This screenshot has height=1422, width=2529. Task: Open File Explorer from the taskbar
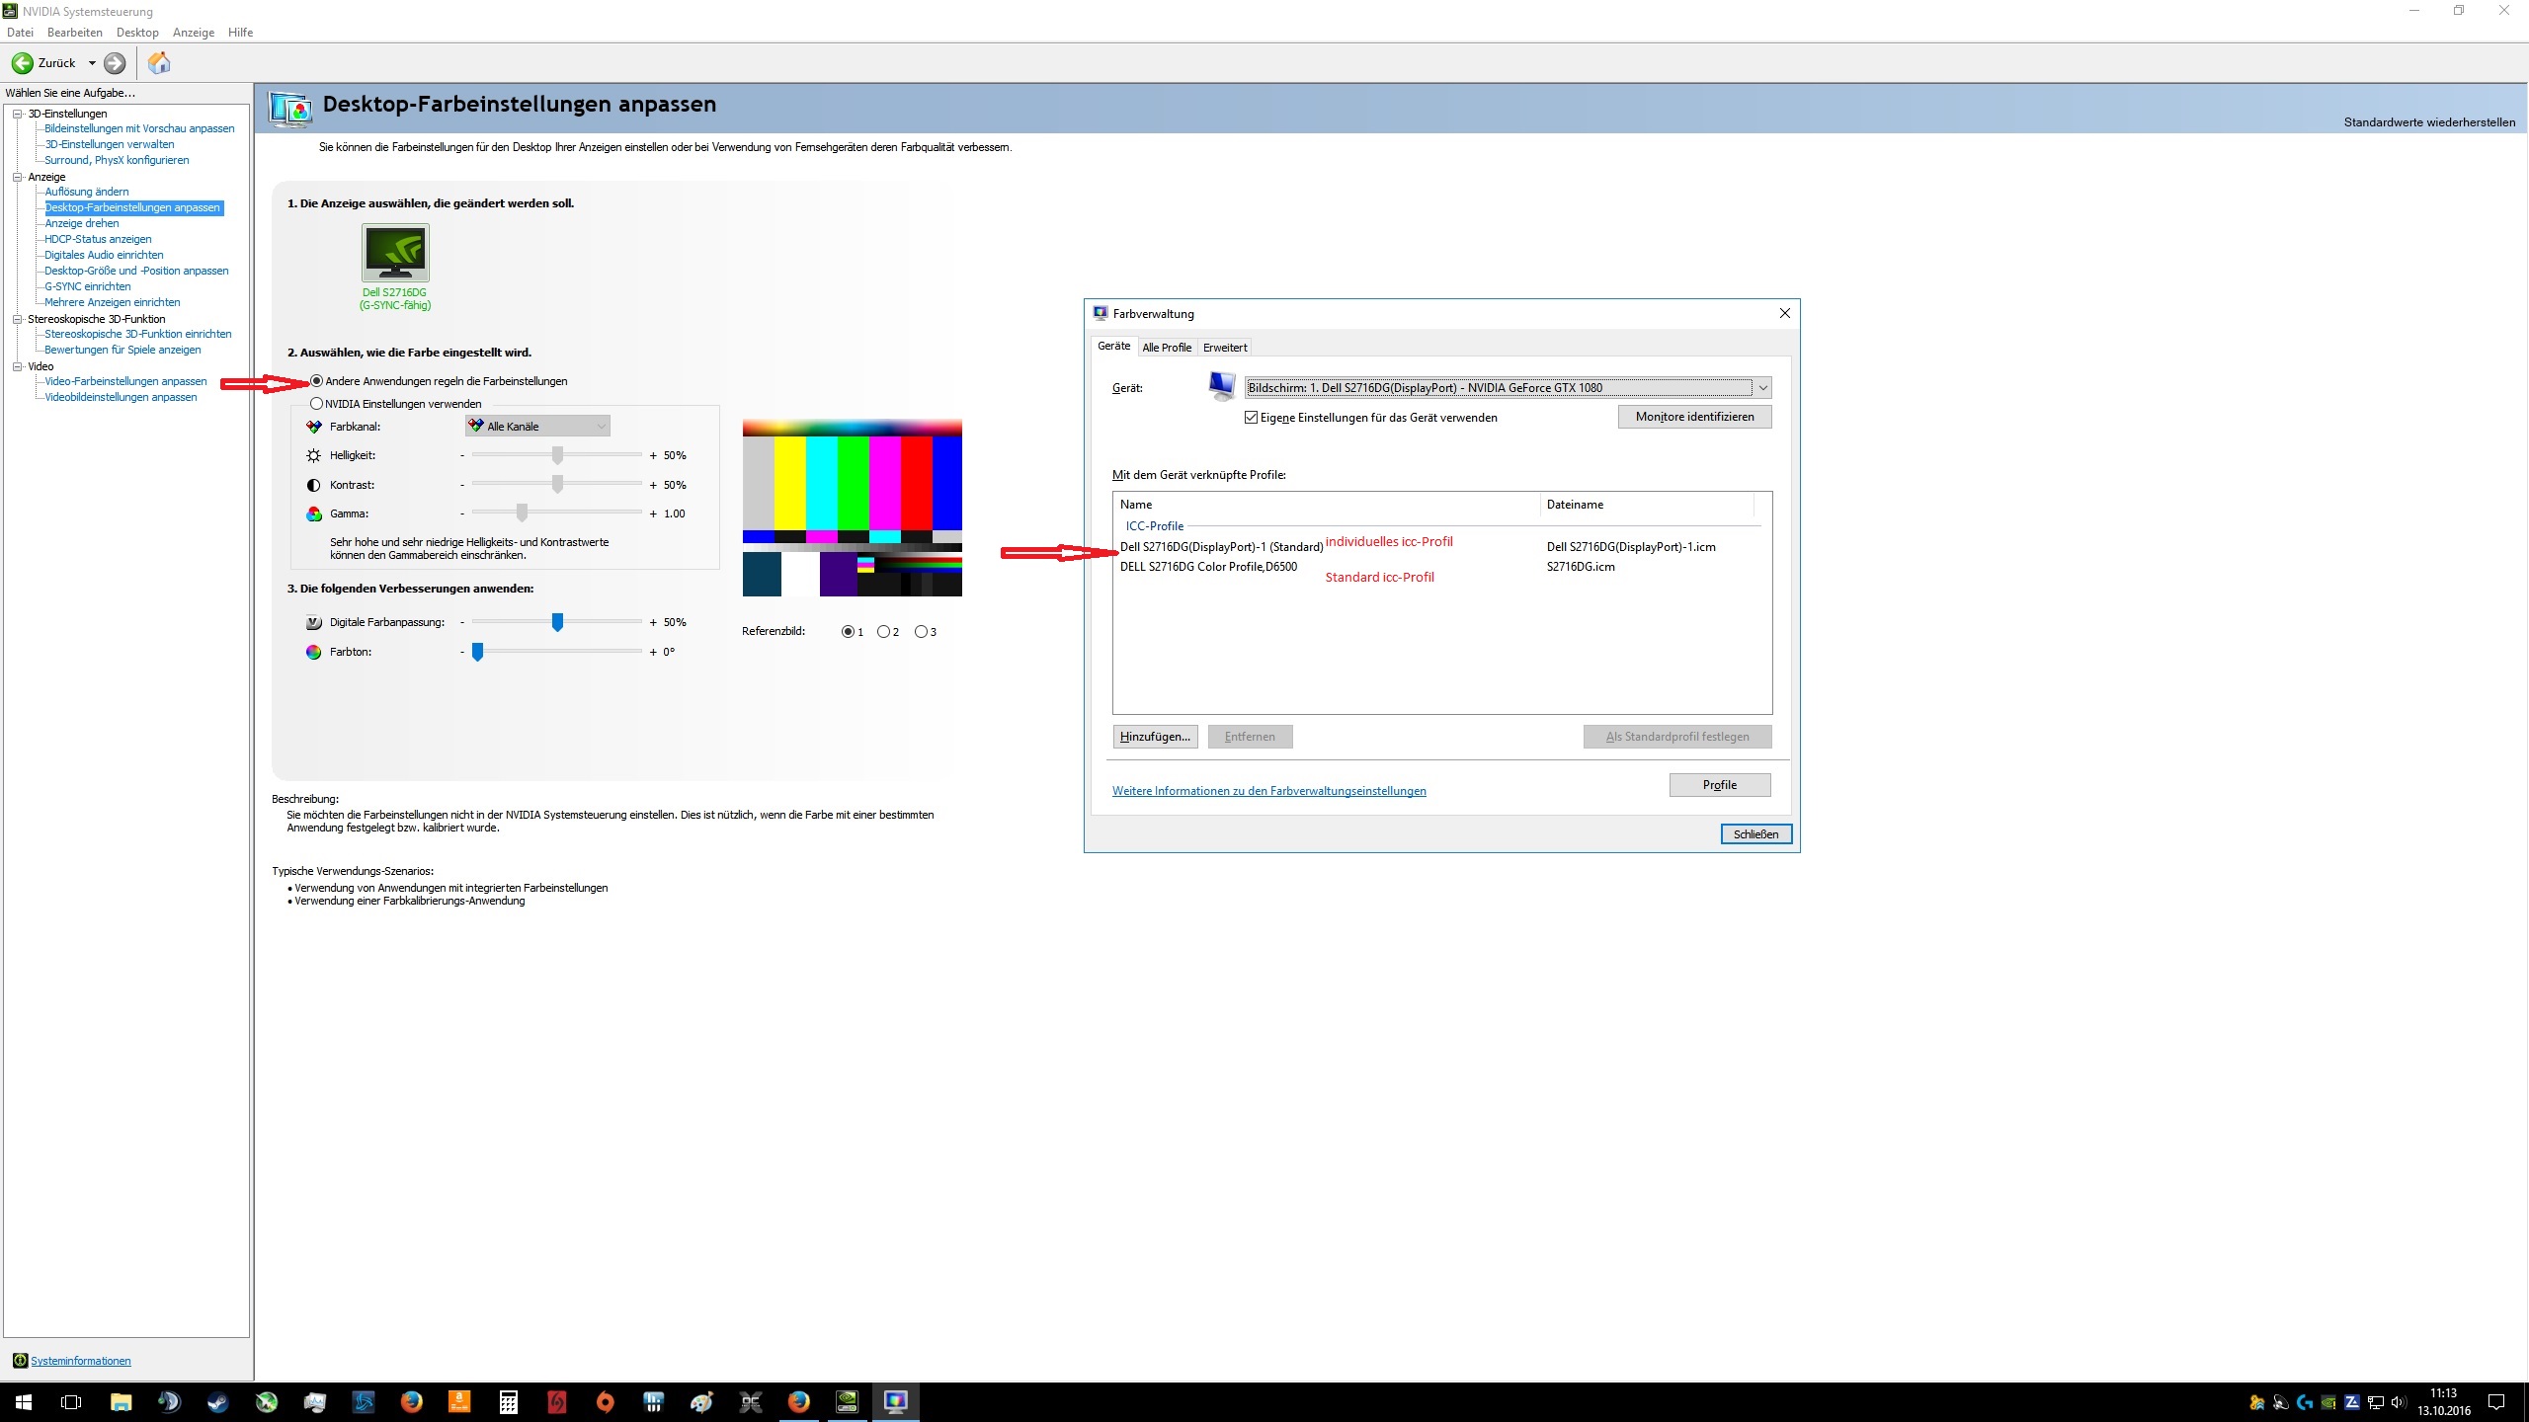click(121, 1401)
